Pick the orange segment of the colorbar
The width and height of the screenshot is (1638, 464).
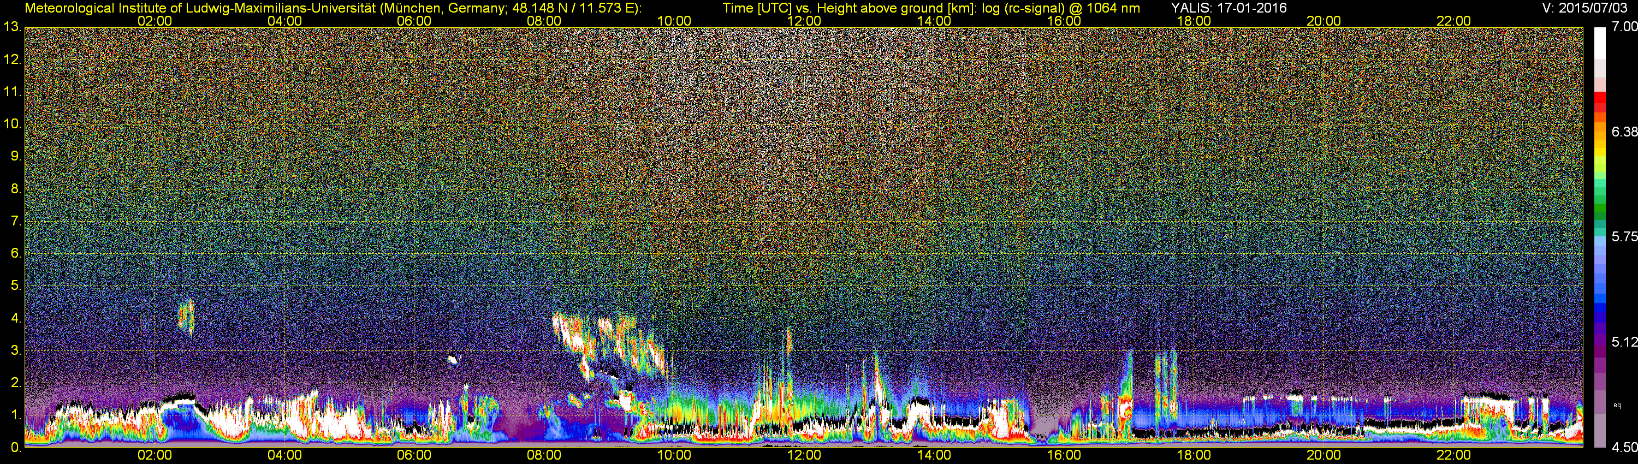pos(1600,127)
